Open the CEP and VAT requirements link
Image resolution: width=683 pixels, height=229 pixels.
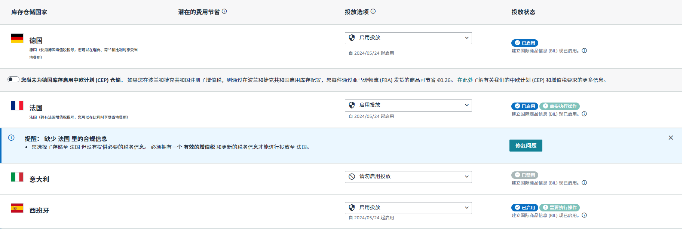point(532,80)
